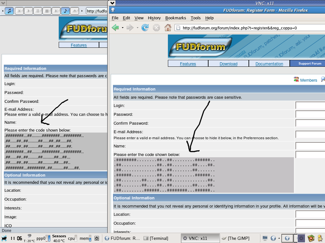Click the Confirm Password input field

[310, 123]
